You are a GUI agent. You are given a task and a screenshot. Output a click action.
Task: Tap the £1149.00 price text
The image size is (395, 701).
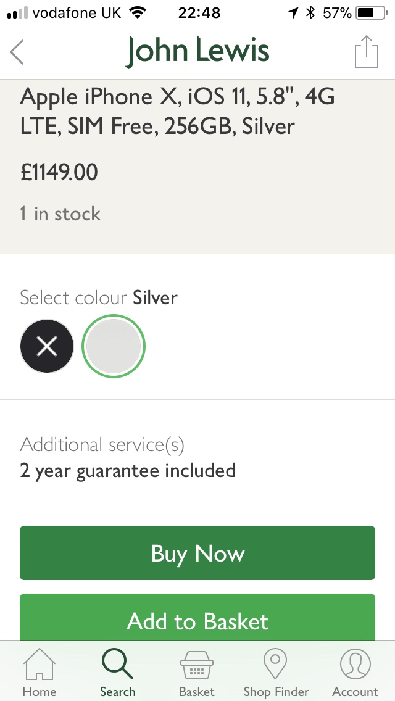pyautogui.click(x=59, y=172)
